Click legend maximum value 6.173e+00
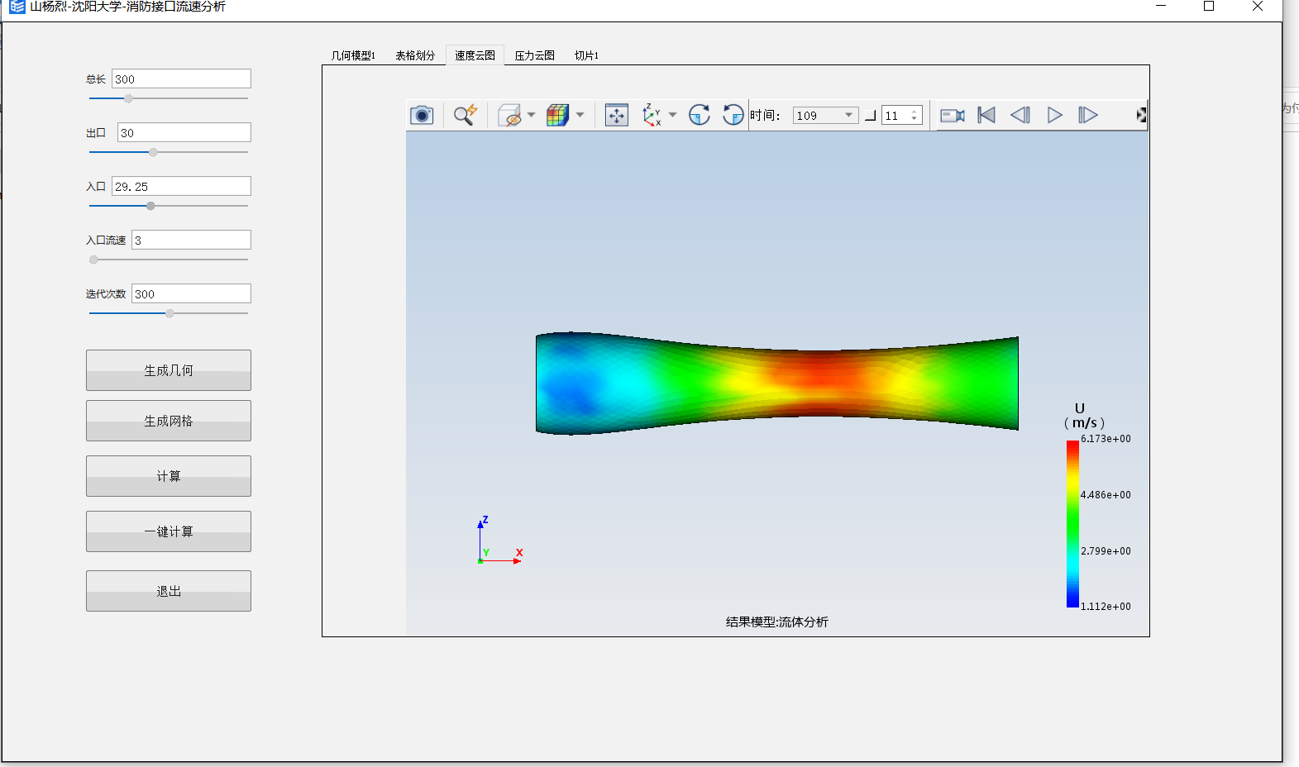 point(1106,439)
